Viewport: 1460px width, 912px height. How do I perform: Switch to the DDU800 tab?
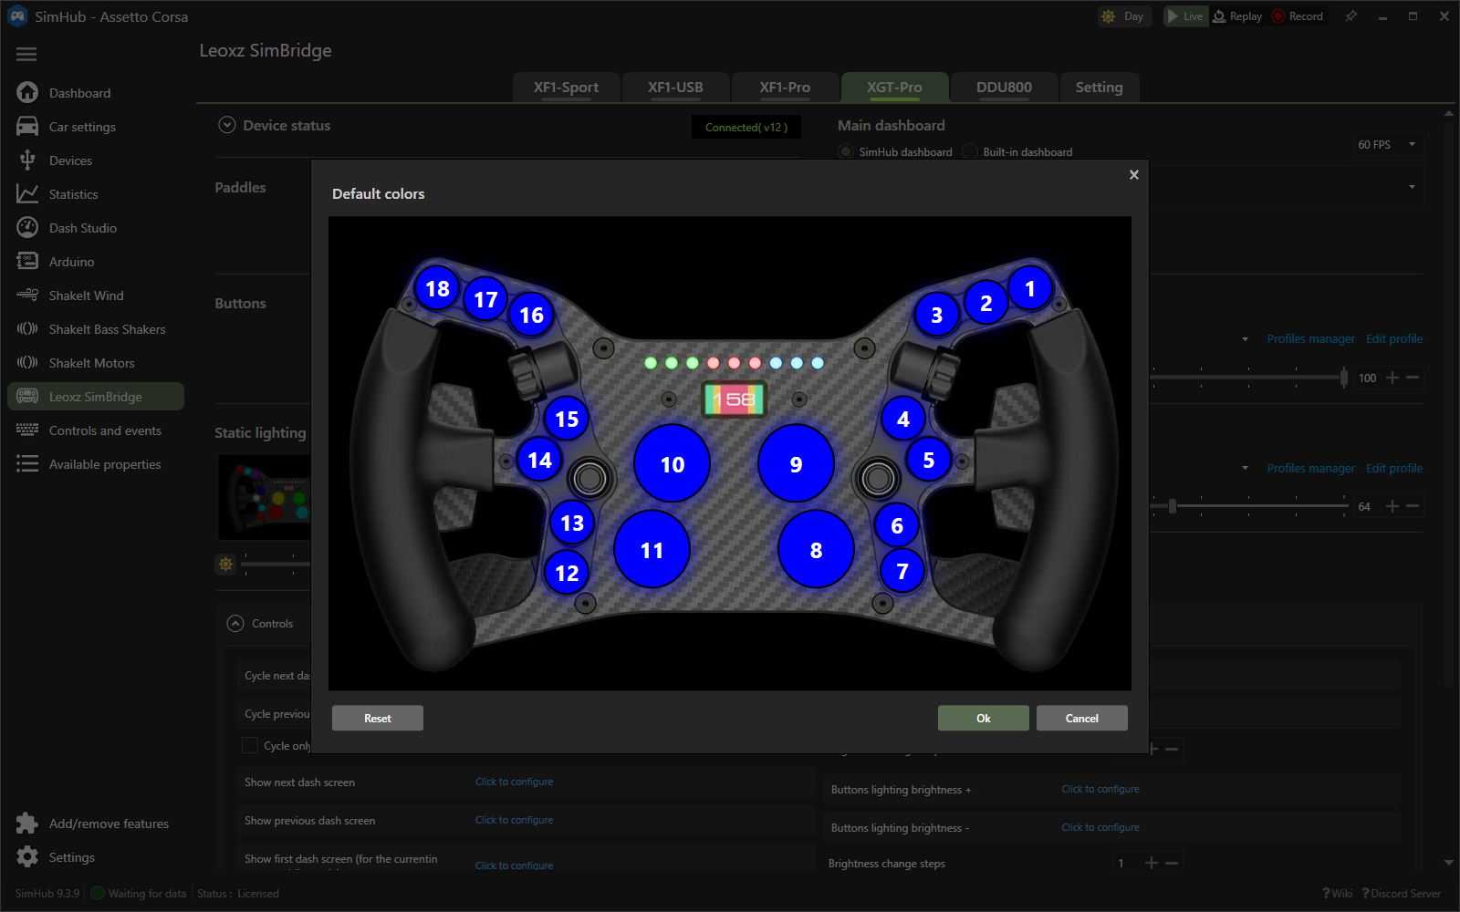1004,88
